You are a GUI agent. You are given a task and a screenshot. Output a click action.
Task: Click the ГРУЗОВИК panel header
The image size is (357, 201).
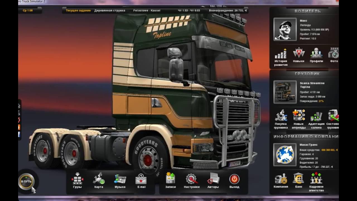tap(307, 74)
